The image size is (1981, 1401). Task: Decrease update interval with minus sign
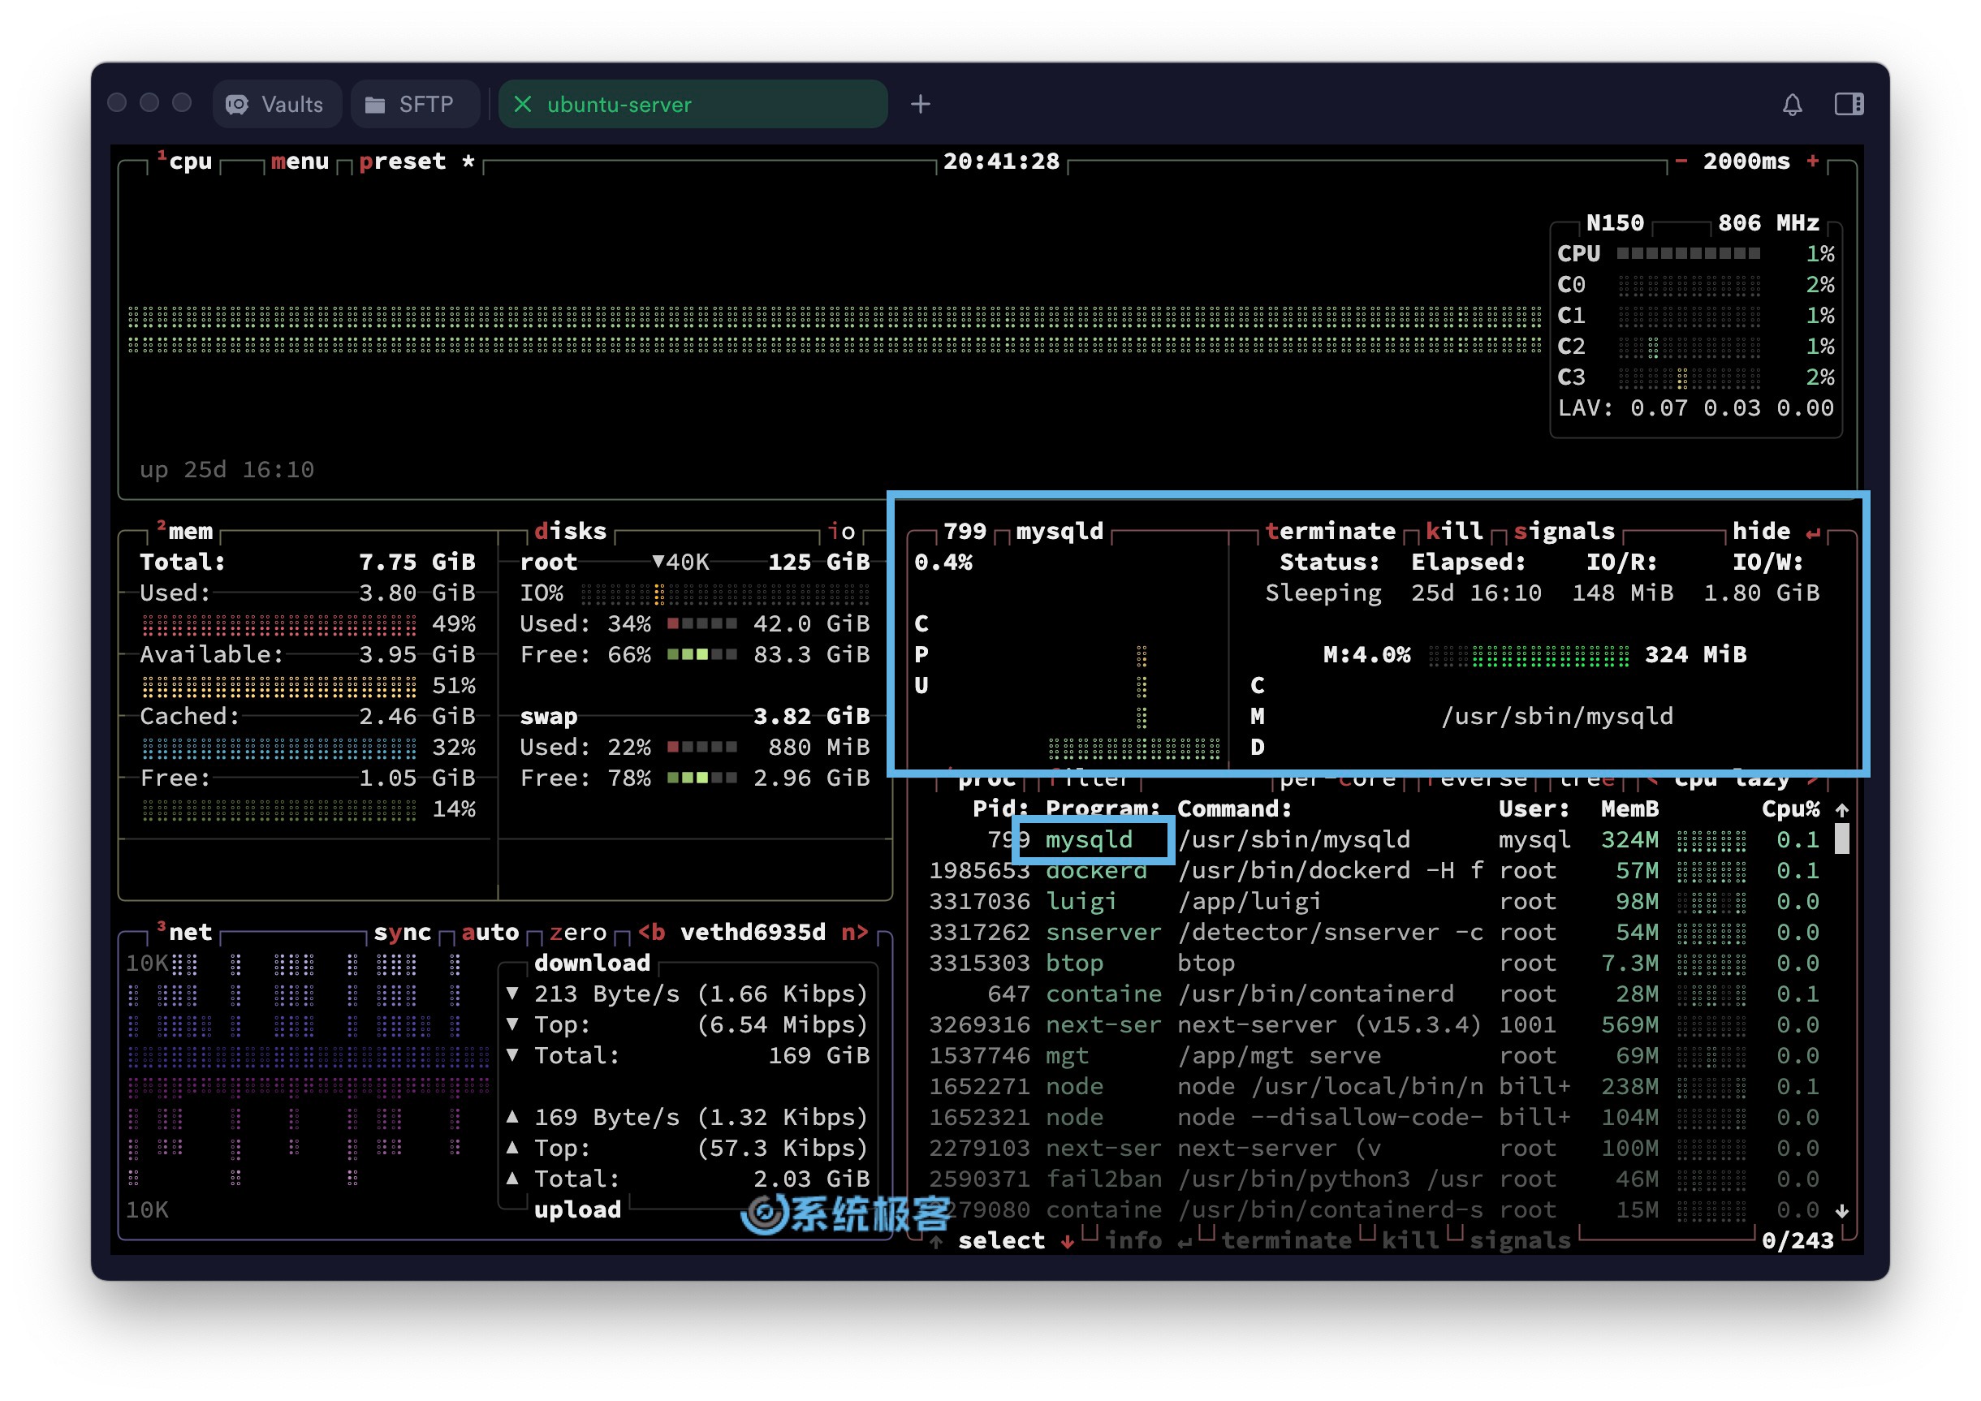click(x=1681, y=161)
